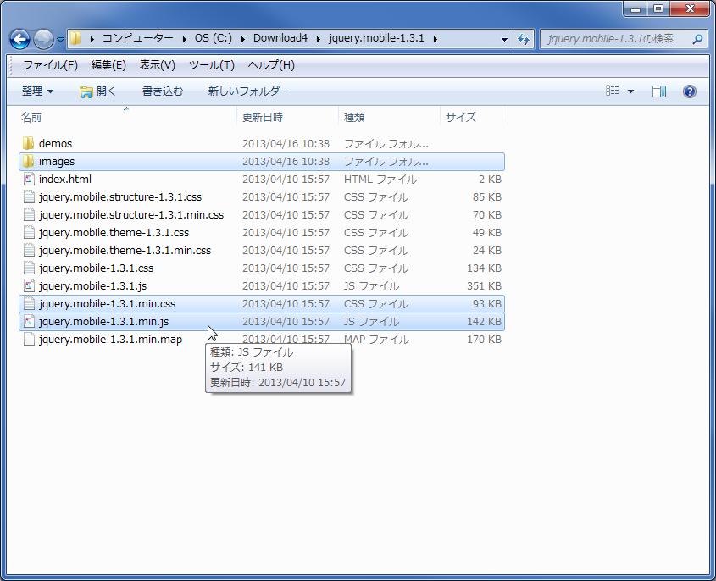This screenshot has height=581, width=716.
Task: Expand arrow after コンピューター in breadcrumb
Action: click(185, 39)
